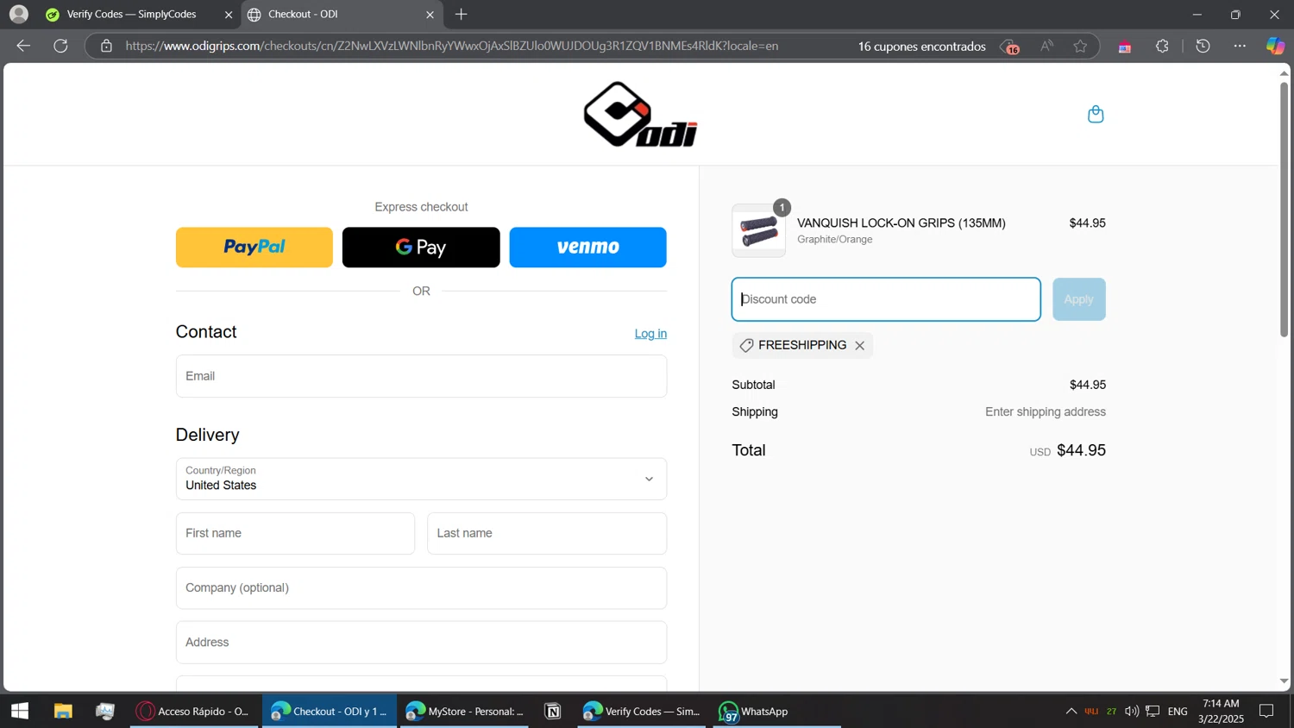This screenshot has width=1294, height=728.
Task: Click the Total amount USD $44.95
Action: [x=1067, y=450]
